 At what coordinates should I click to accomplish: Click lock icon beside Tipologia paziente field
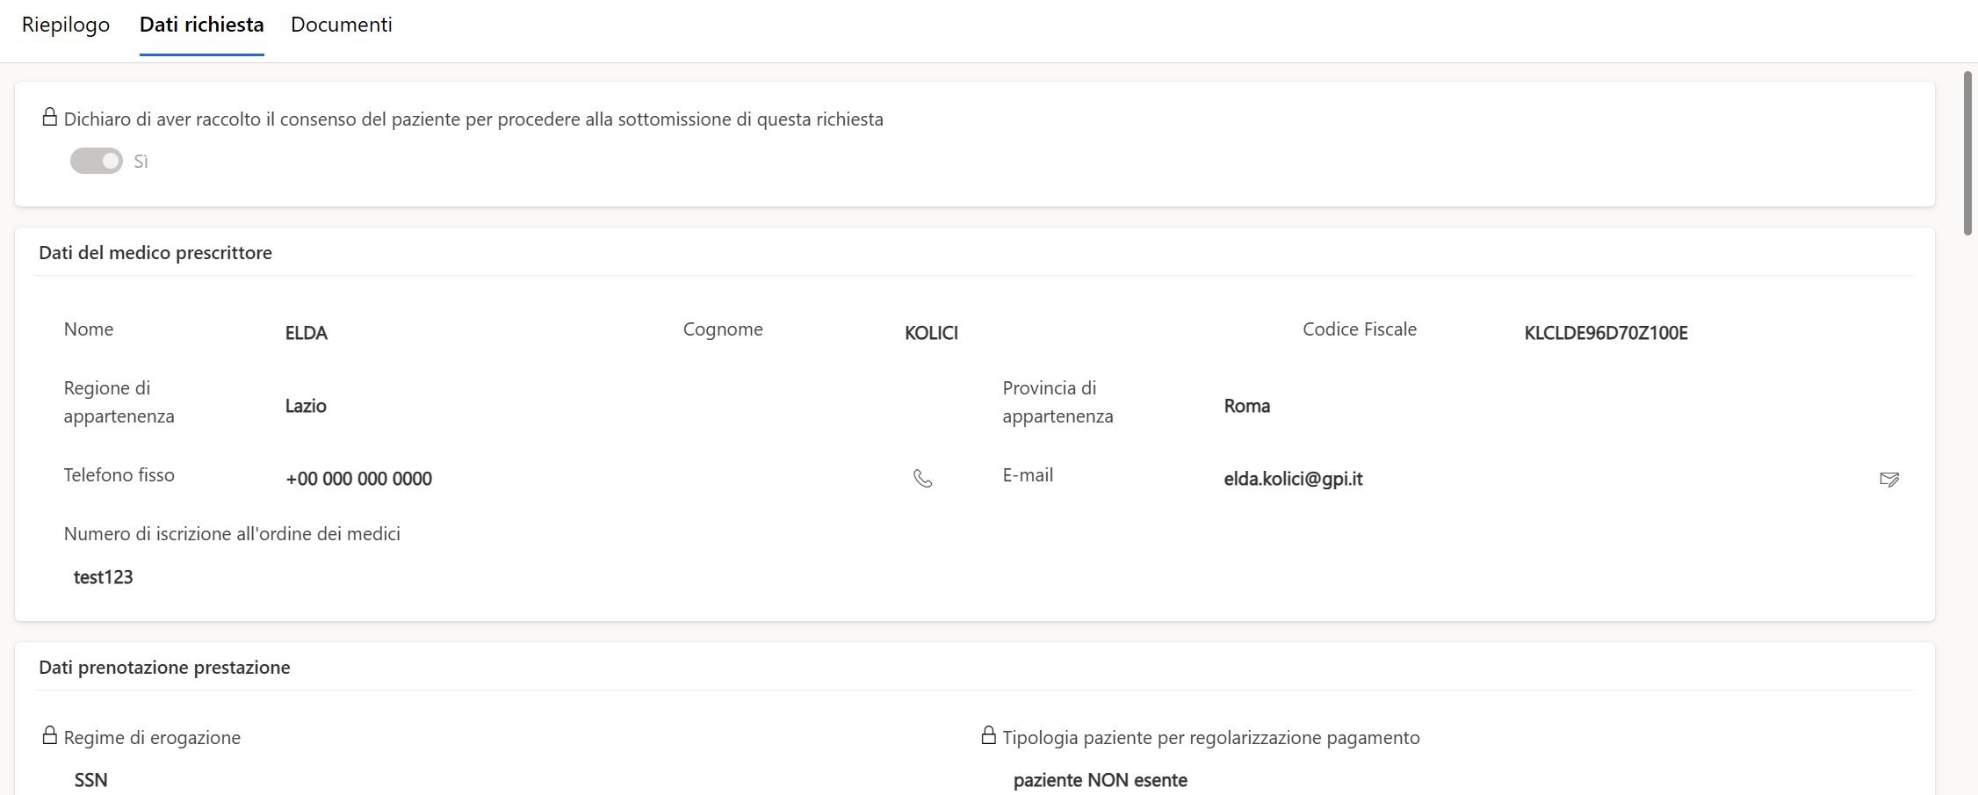click(989, 735)
